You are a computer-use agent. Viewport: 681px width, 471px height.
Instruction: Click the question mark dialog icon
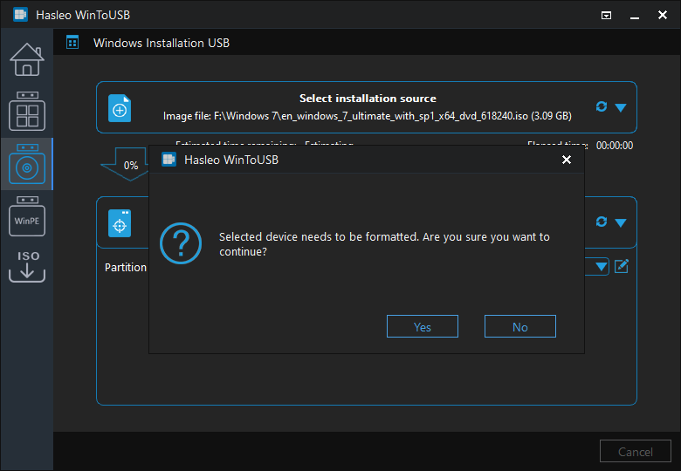pos(181,243)
